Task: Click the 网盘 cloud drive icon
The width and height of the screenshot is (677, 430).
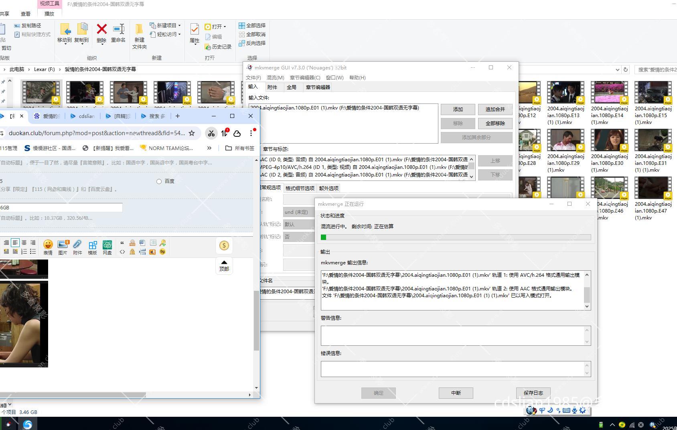Action: coord(107,245)
